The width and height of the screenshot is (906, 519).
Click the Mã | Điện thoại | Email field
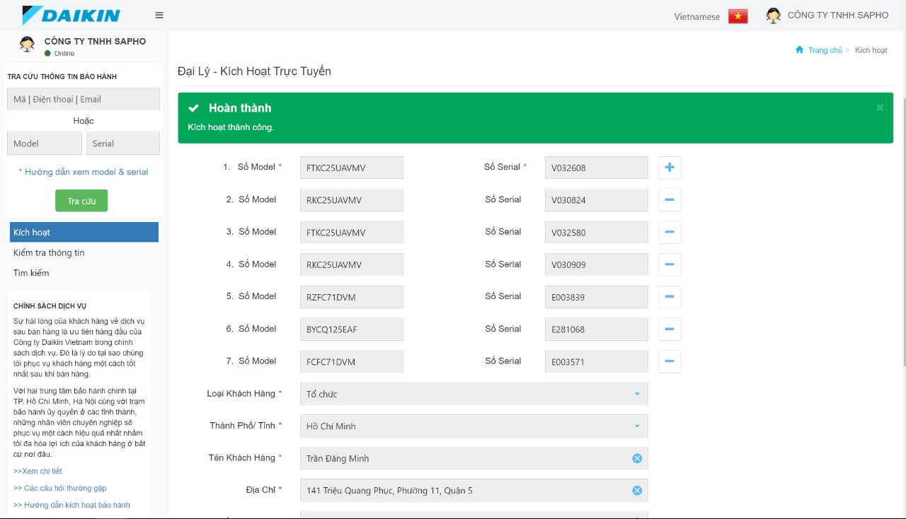point(84,99)
